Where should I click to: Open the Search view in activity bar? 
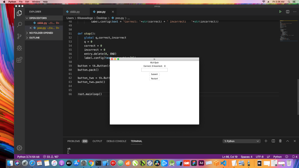click(x=19, y=24)
